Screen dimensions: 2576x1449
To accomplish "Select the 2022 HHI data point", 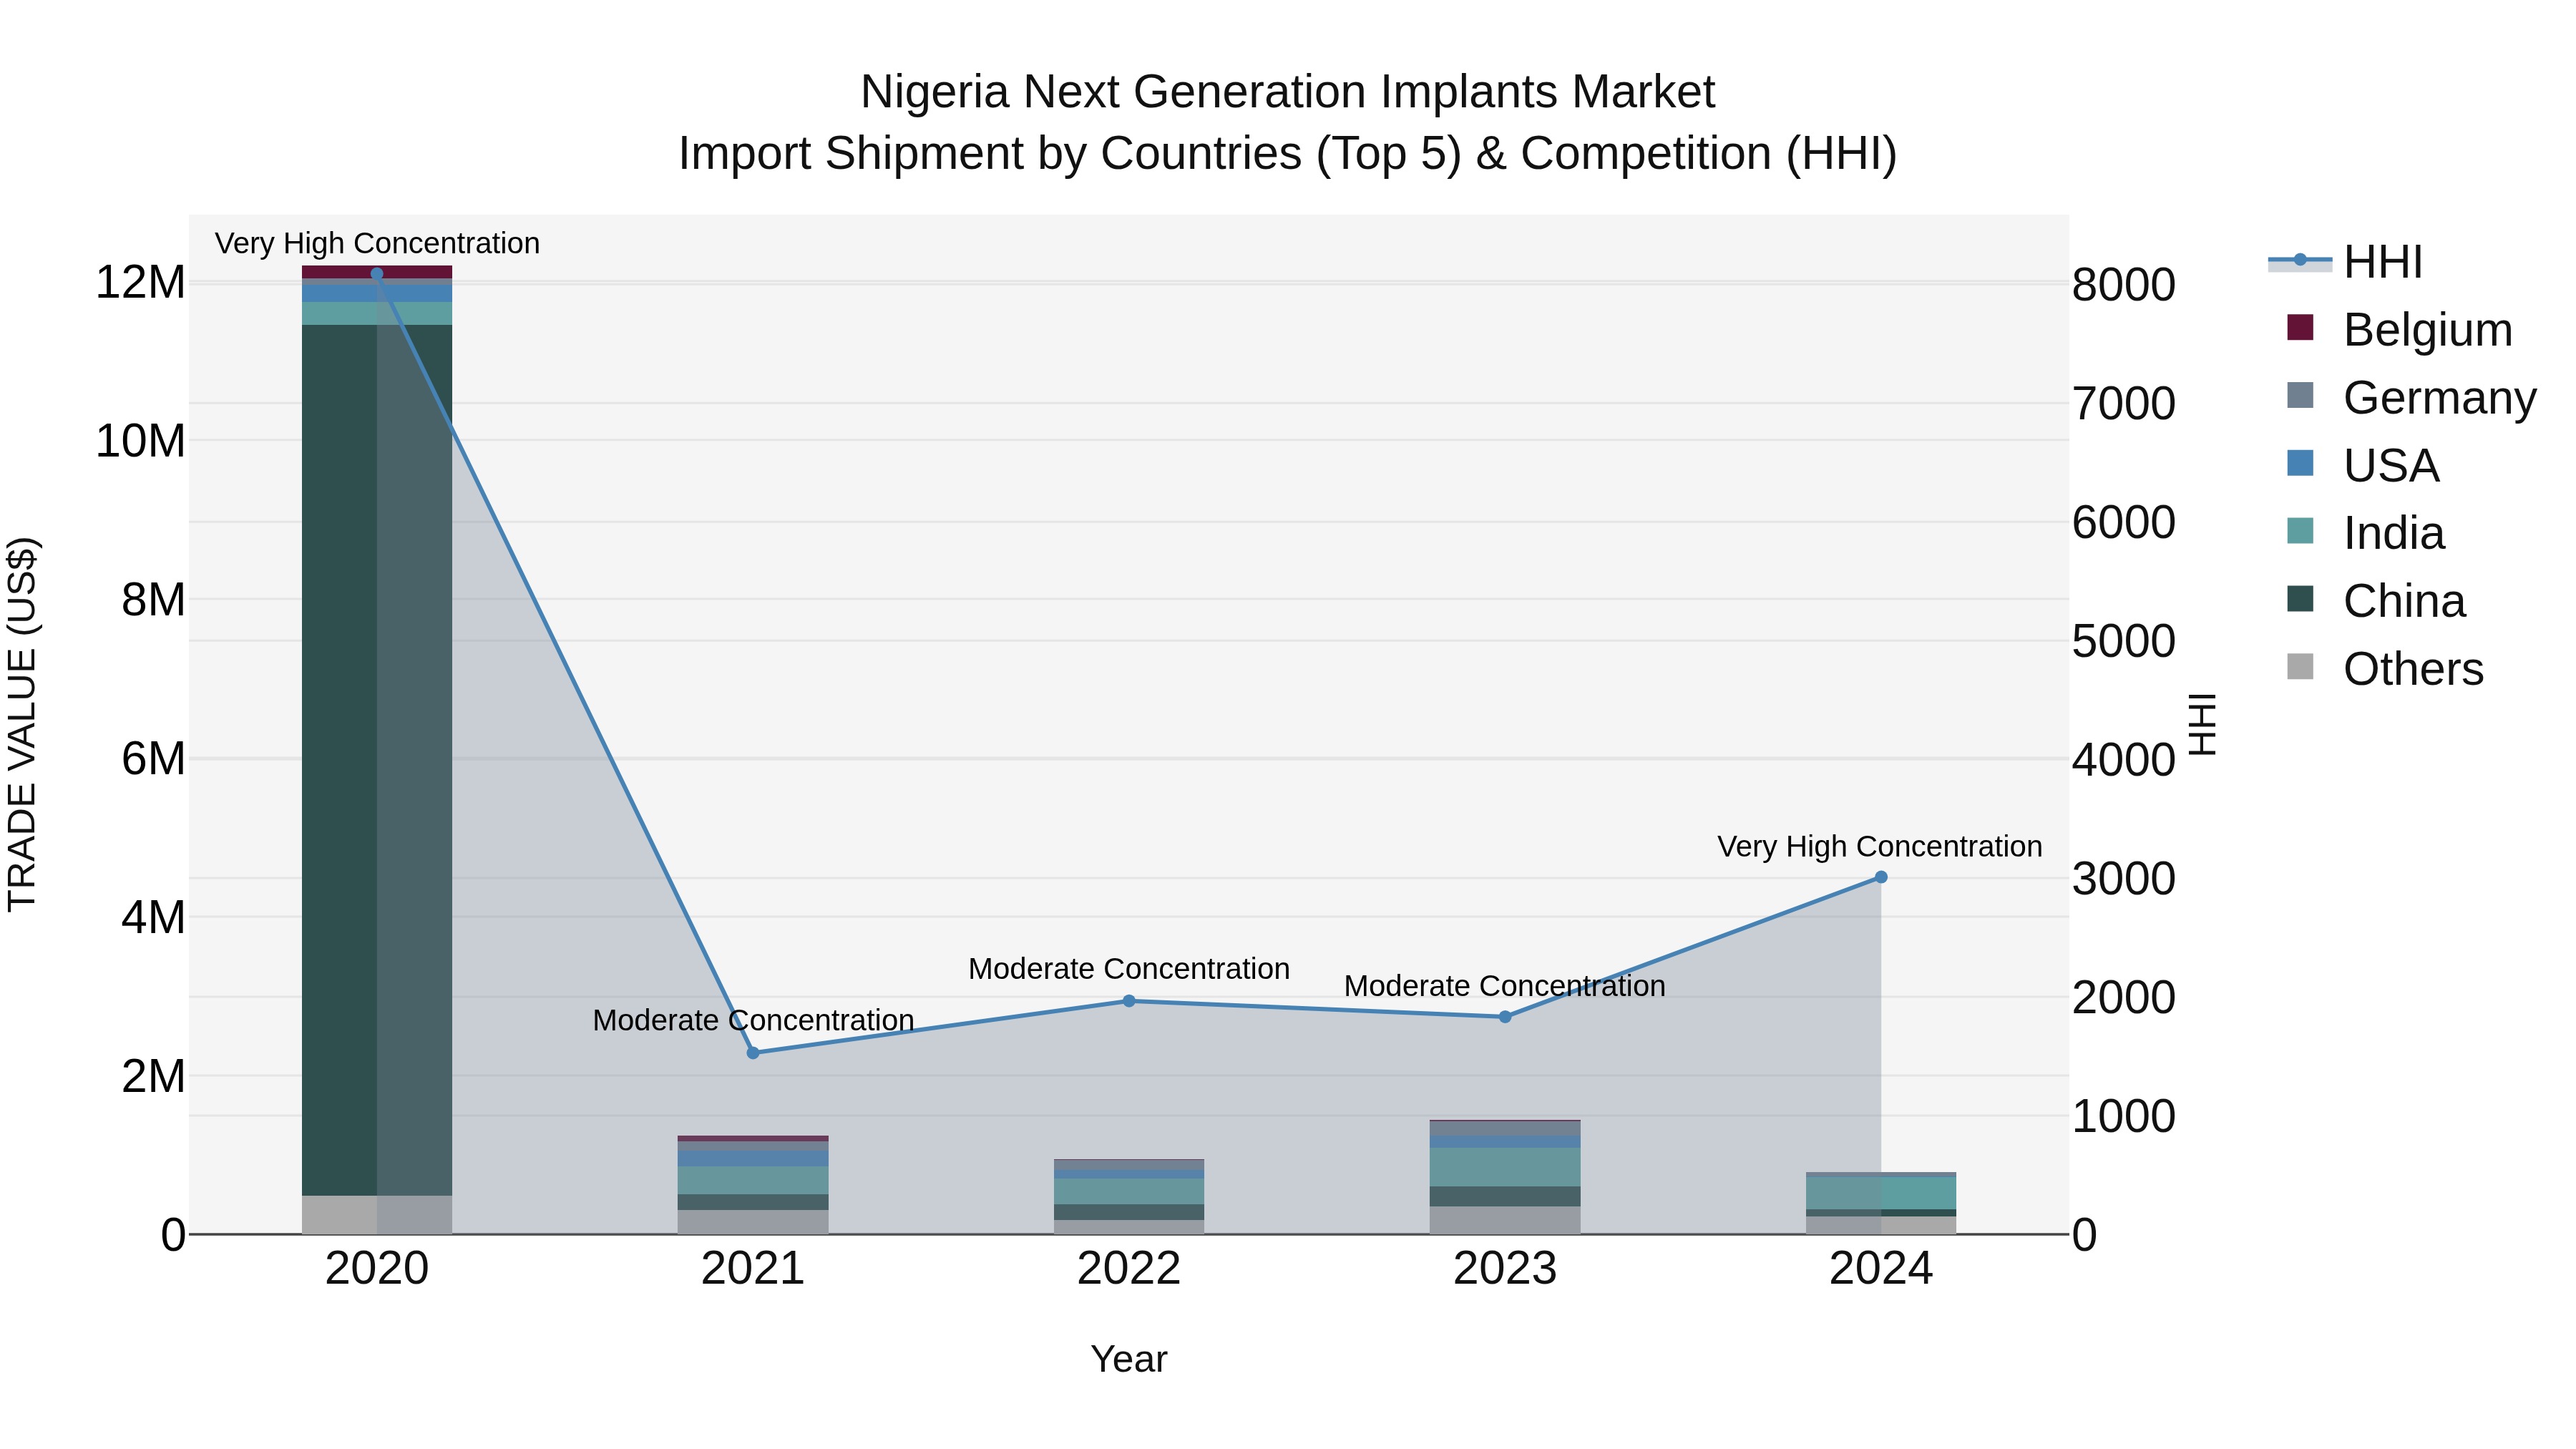I will click(1129, 1001).
